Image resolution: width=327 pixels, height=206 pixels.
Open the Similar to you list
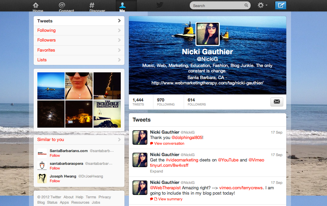[x=51, y=140]
